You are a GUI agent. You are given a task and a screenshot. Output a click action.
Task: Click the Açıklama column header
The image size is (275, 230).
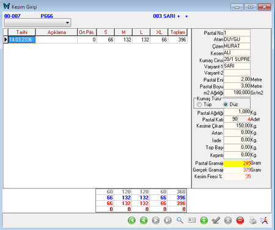[x=56, y=32]
